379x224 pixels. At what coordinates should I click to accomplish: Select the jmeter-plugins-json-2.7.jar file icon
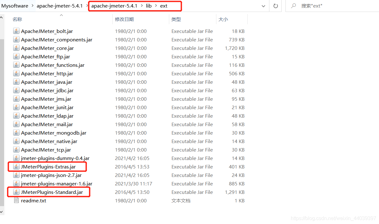(16, 175)
